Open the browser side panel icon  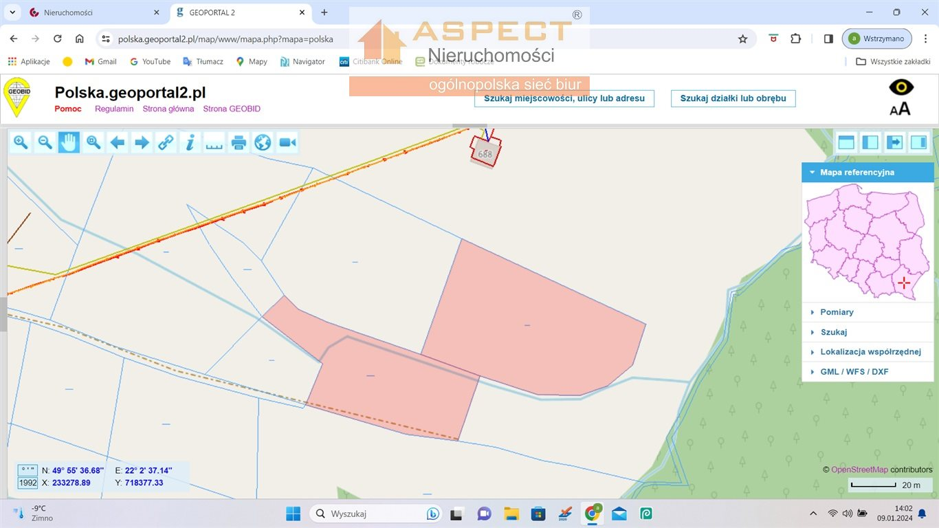tap(828, 39)
